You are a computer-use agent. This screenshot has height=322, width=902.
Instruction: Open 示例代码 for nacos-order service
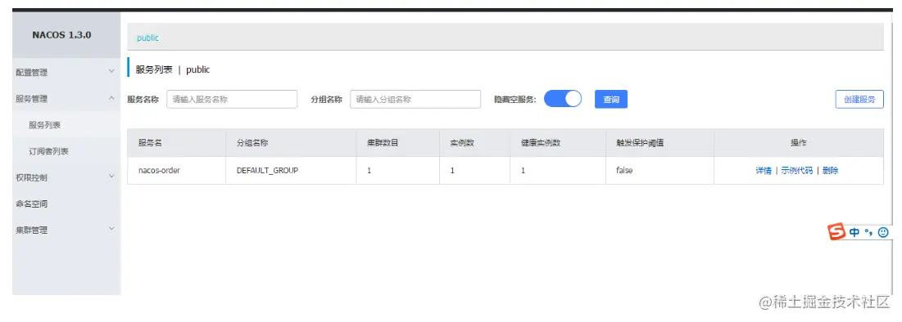(797, 171)
